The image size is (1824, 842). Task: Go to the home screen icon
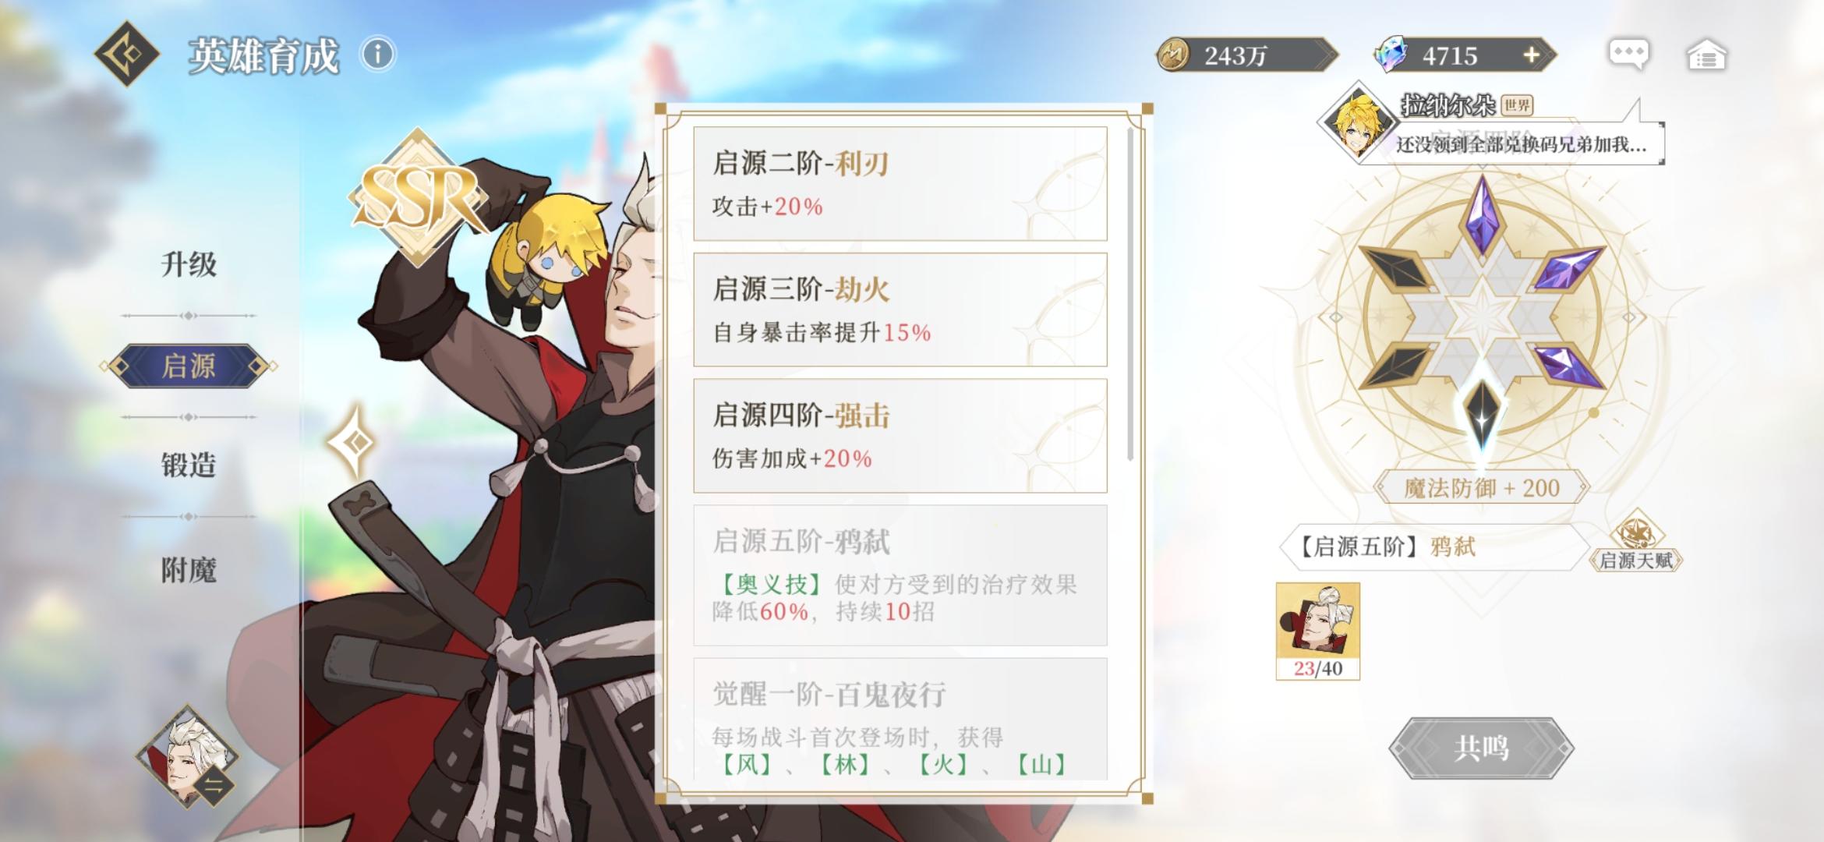point(1706,55)
